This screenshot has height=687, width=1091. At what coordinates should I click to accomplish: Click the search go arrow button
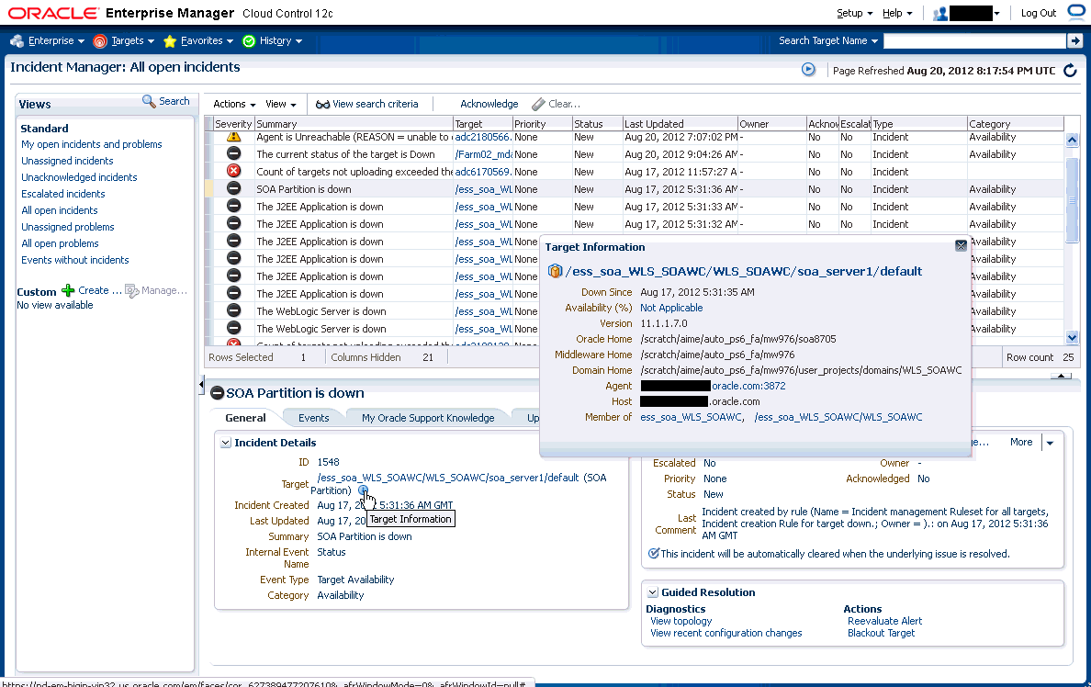tap(1075, 41)
